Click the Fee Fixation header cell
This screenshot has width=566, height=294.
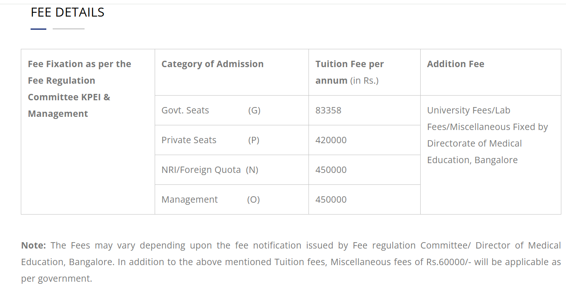[79, 89]
